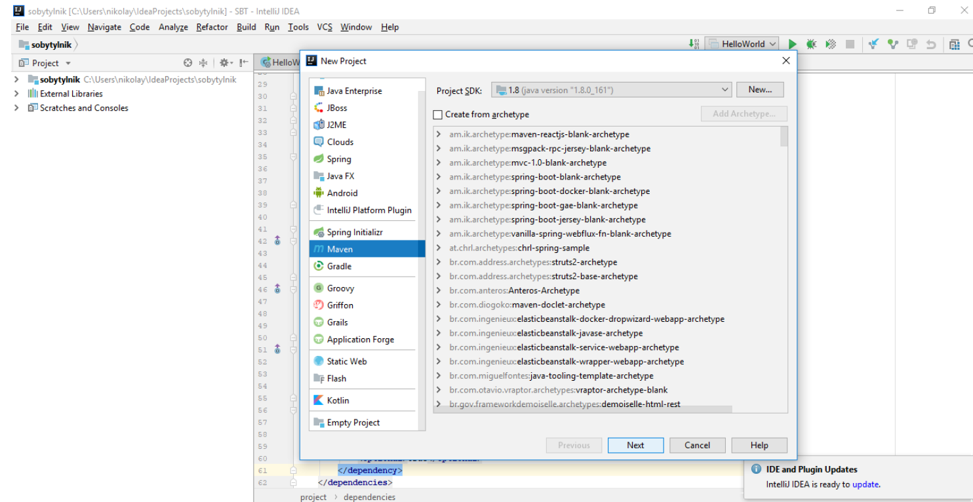The width and height of the screenshot is (973, 502).
Task: Click the Collapse All icon in Project panel
Action: (x=203, y=63)
